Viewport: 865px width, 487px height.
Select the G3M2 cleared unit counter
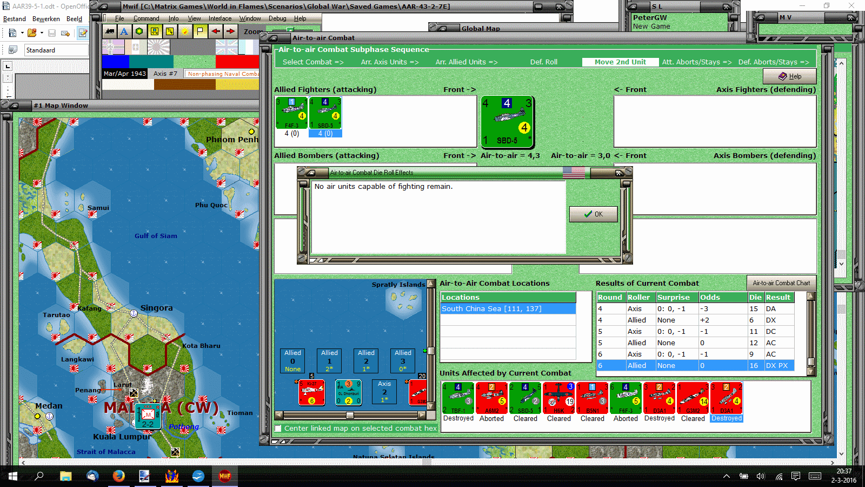click(693, 398)
